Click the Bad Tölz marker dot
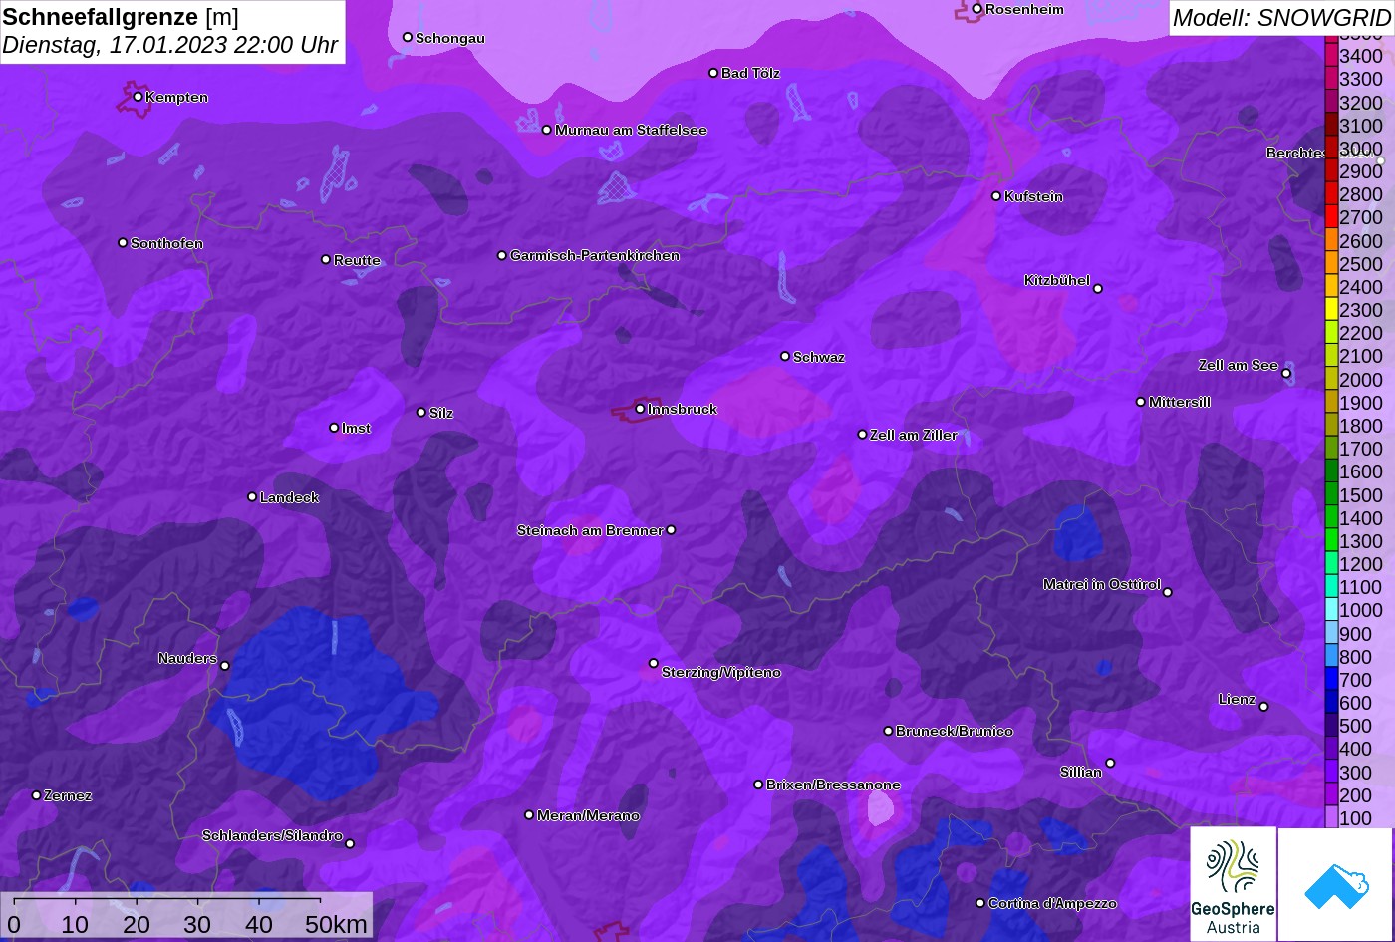 click(x=713, y=73)
